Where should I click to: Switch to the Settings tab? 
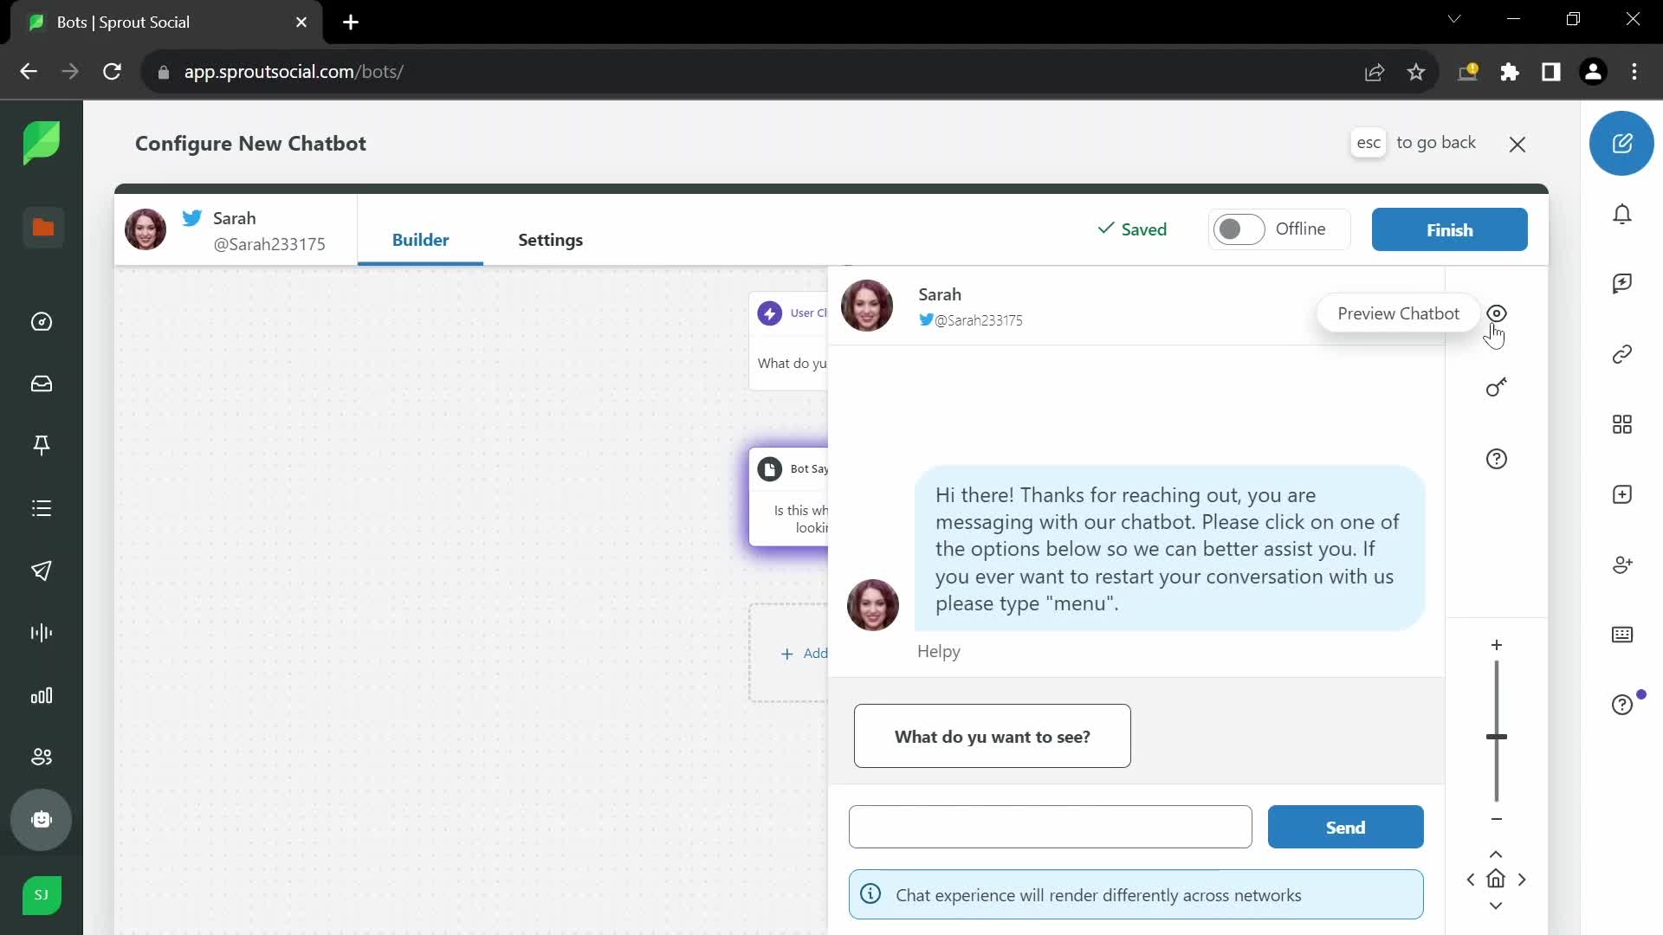pos(550,240)
